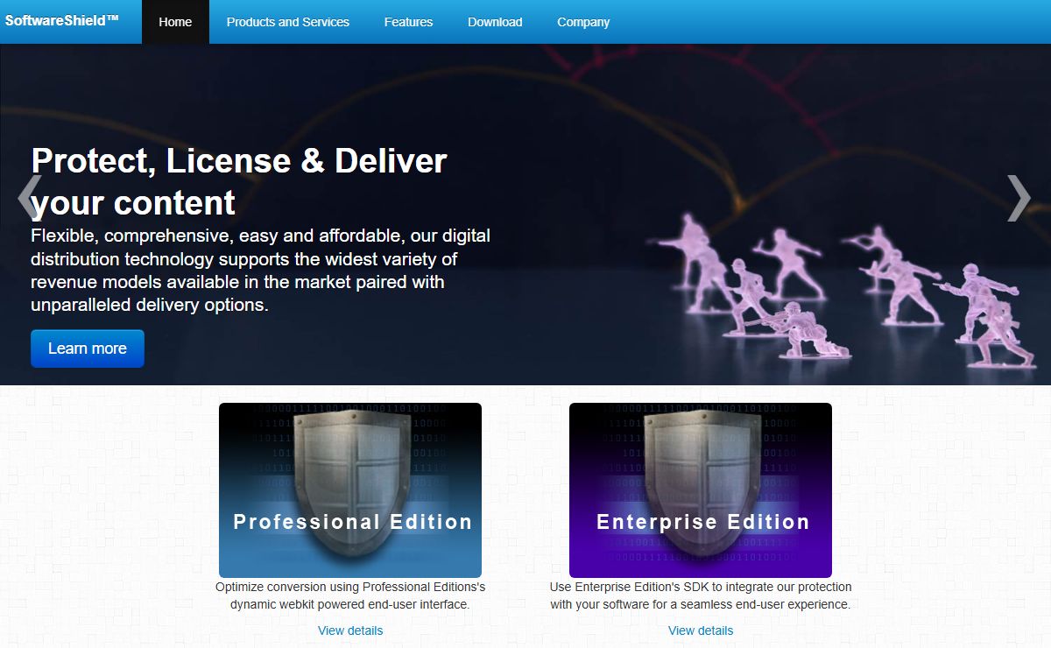Click the hero description paragraph text
Viewport: 1051px width, 648px height.
pos(260,271)
